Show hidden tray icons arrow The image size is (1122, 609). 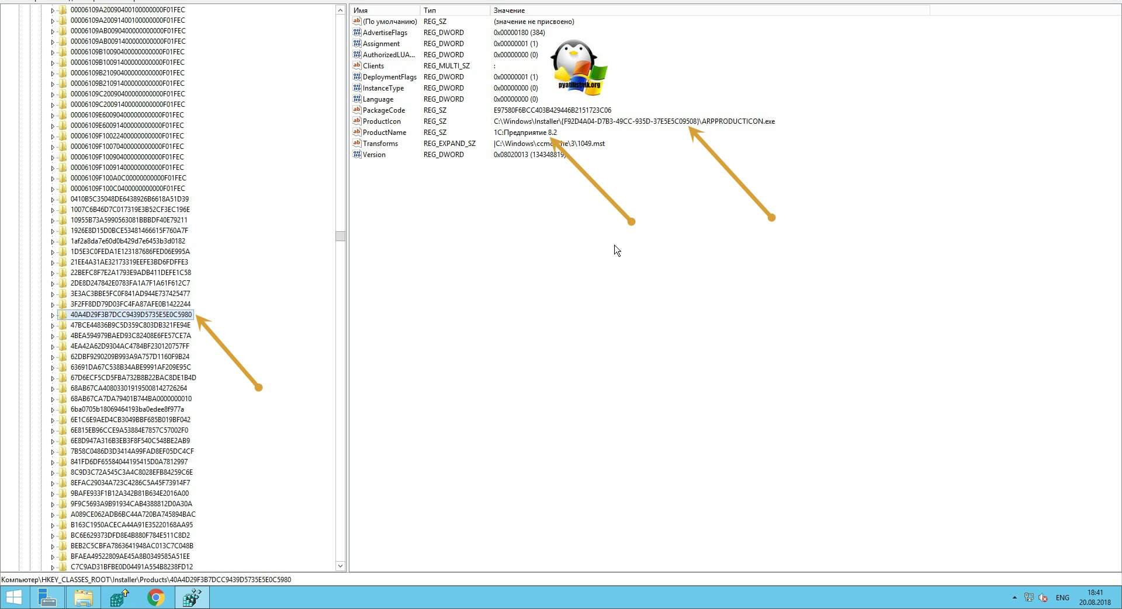(x=1014, y=597)
